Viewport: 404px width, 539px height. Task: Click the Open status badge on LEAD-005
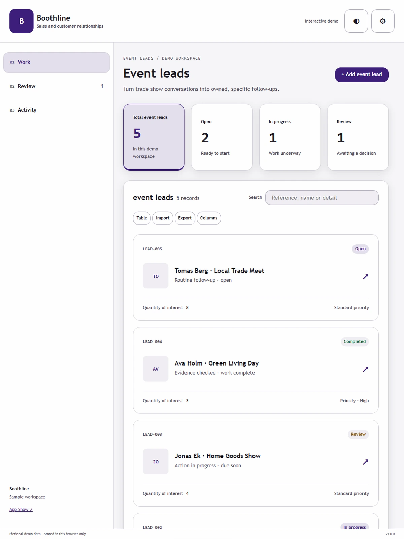coord(360,249)
